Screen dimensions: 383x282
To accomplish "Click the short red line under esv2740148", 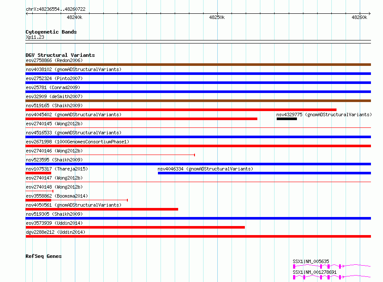I will coord(39,191).
